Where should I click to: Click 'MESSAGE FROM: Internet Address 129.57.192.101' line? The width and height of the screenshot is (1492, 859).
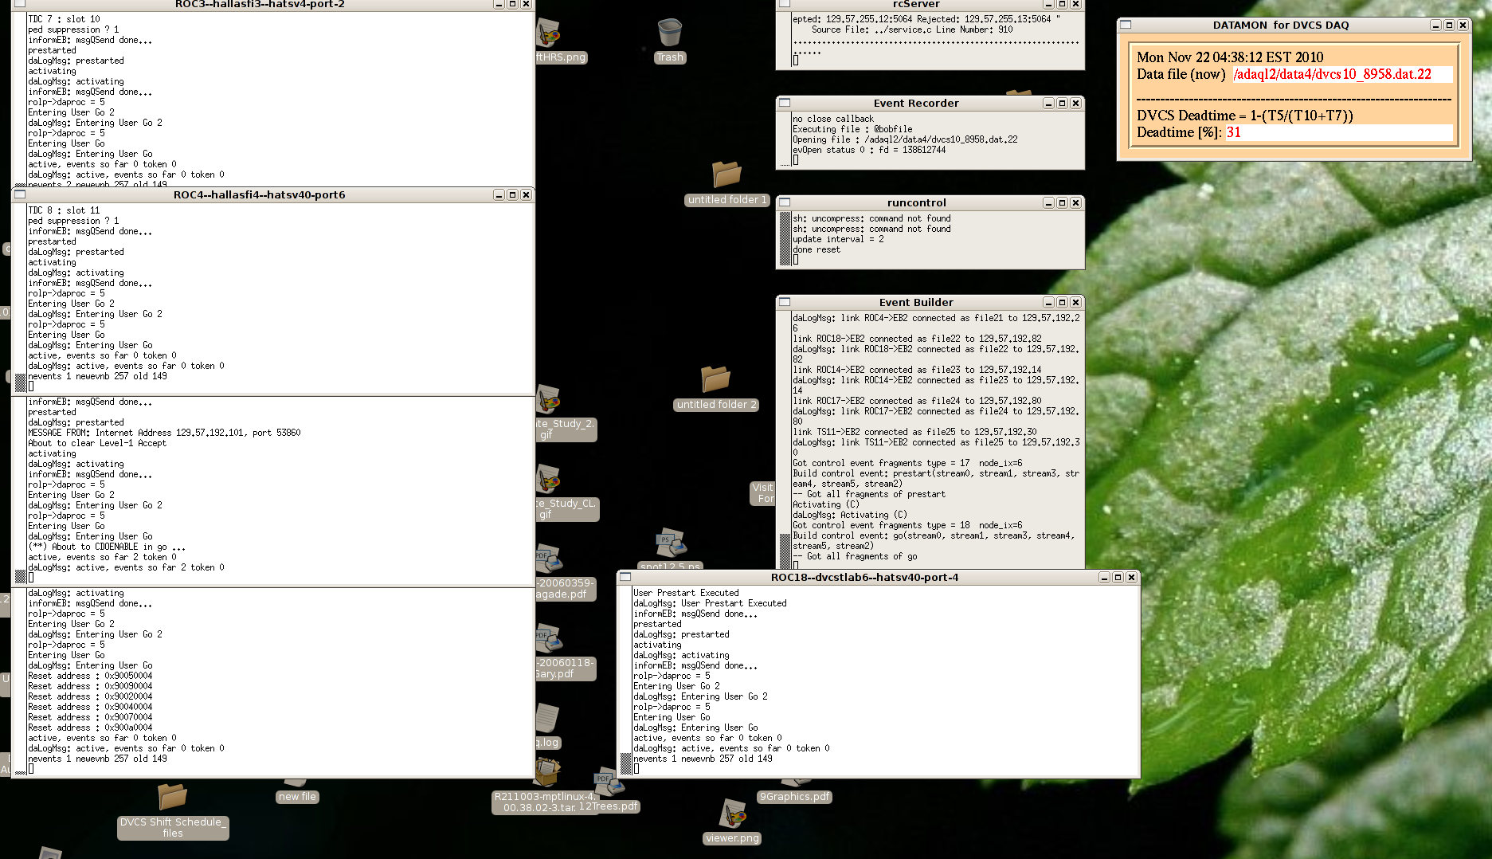[x=164, y=433]
